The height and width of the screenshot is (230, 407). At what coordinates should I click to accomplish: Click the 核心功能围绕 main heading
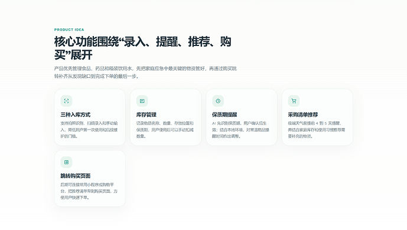point(142,48)
